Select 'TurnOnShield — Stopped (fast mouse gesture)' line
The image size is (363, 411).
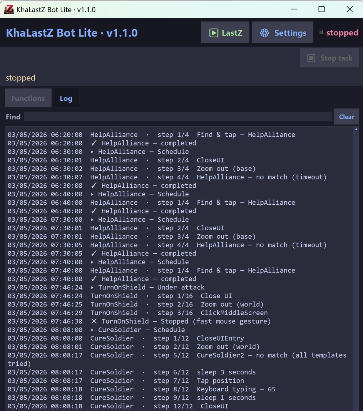click(139, 321)
